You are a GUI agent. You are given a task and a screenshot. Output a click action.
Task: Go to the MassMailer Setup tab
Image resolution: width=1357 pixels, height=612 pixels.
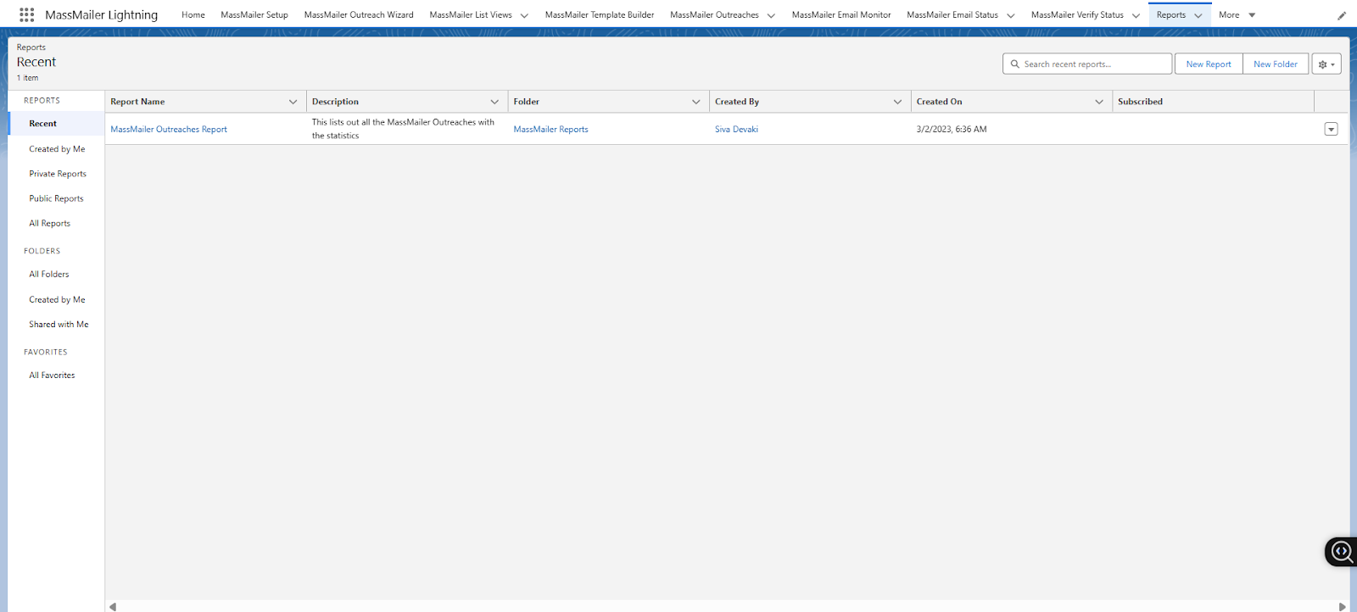click(254, 15)
